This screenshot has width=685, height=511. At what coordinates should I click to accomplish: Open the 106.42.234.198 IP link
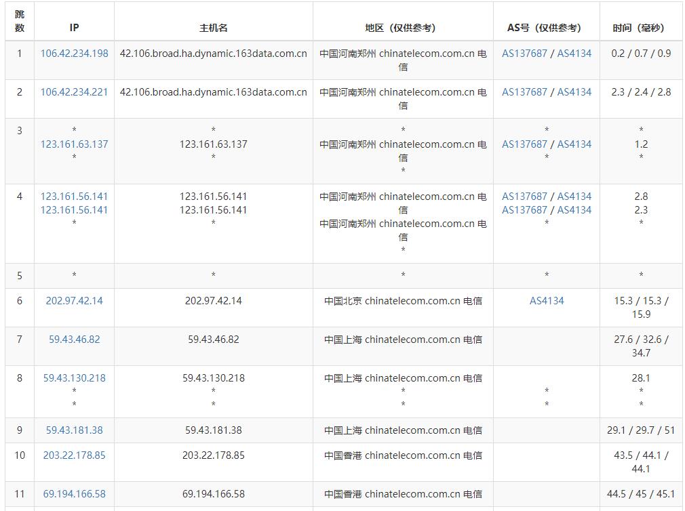coord(75,54)
